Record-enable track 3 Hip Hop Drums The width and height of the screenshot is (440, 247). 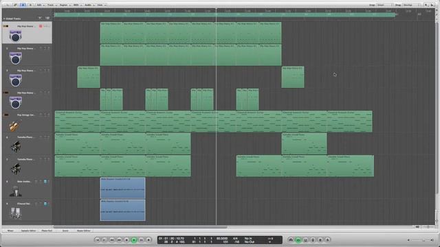(x=41, y=70)
